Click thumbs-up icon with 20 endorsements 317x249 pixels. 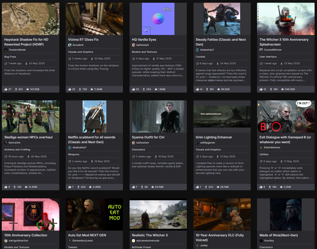(133, 89)
